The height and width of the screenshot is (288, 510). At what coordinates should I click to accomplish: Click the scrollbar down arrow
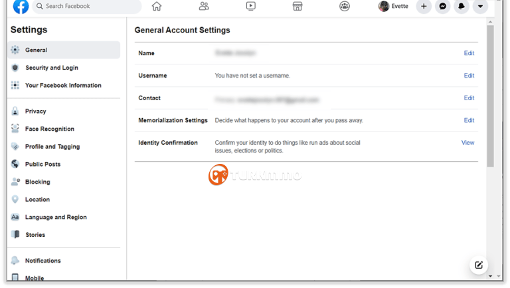(x=490, y=276)
